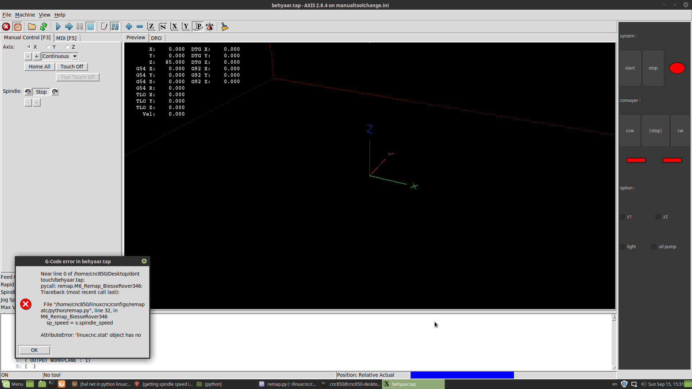The image size is (692, 389).
Task: Run the program with the play icon
Action: (x=58, y=27)
